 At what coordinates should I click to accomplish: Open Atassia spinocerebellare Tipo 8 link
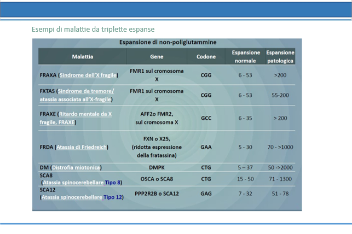[x=82, y=183]
